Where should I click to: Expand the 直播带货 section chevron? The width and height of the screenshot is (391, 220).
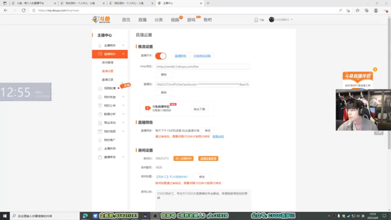tap(123, 157)
